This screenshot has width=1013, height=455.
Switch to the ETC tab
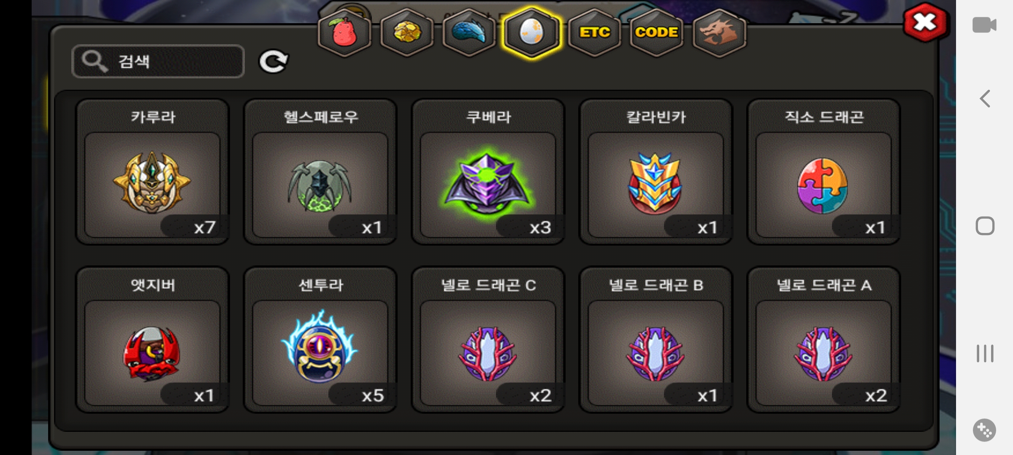pyautogui.click(x=594, y=33)
